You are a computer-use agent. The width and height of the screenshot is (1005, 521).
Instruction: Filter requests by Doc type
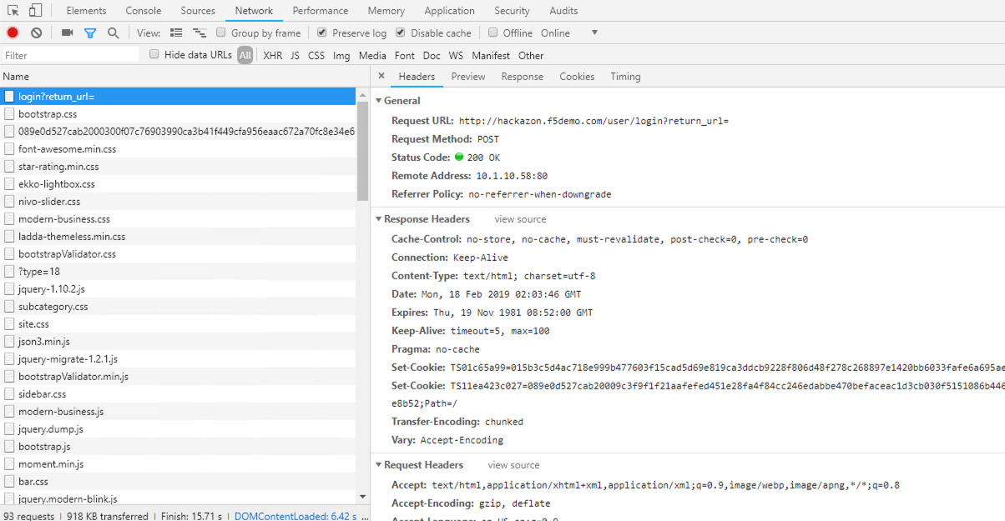coord(432,56)
